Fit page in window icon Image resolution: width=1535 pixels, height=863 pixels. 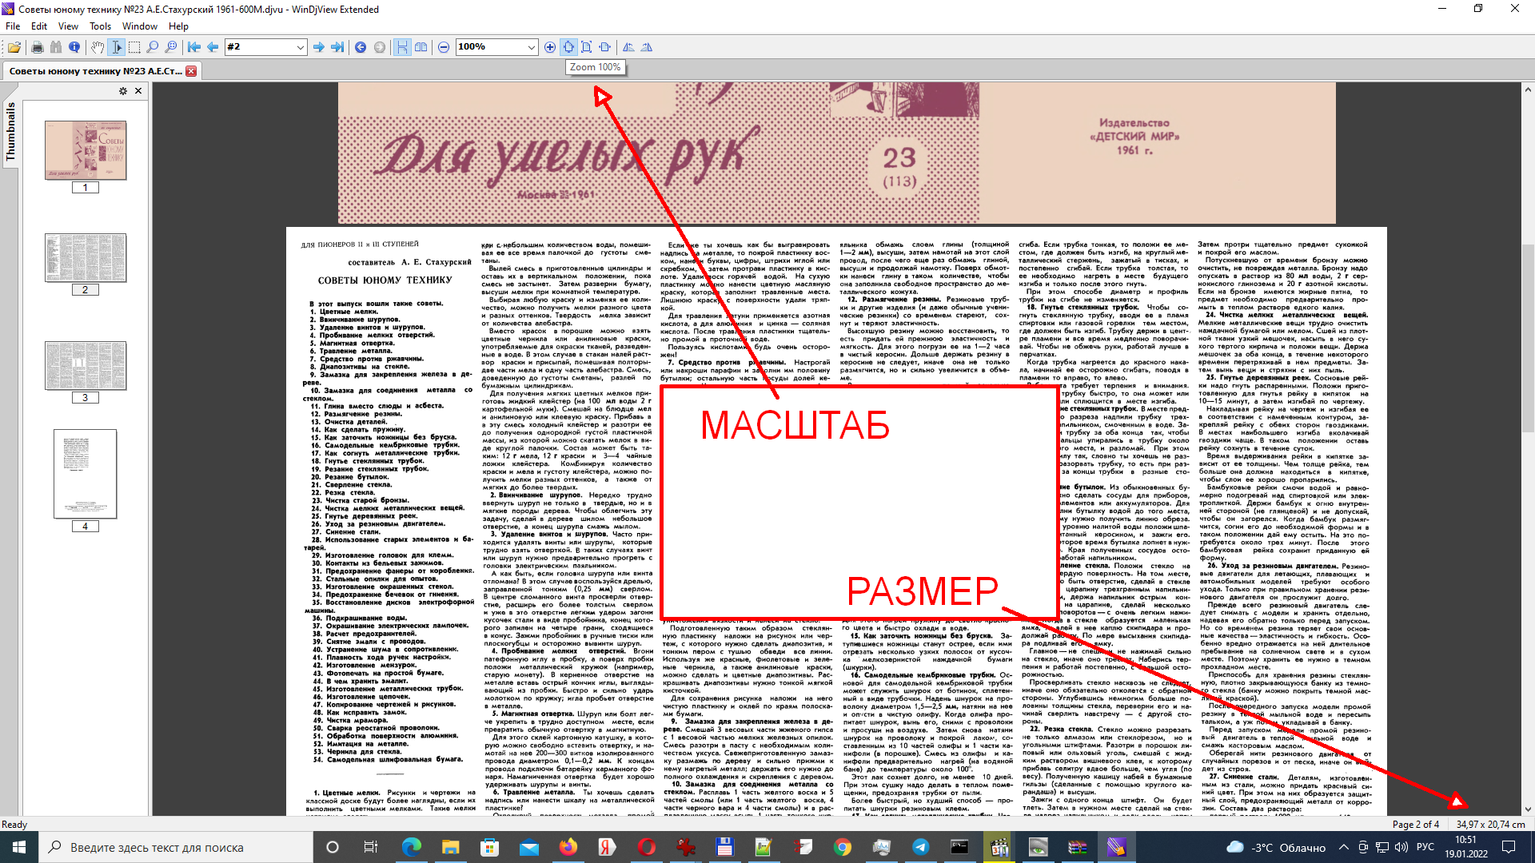pos(587,47)
